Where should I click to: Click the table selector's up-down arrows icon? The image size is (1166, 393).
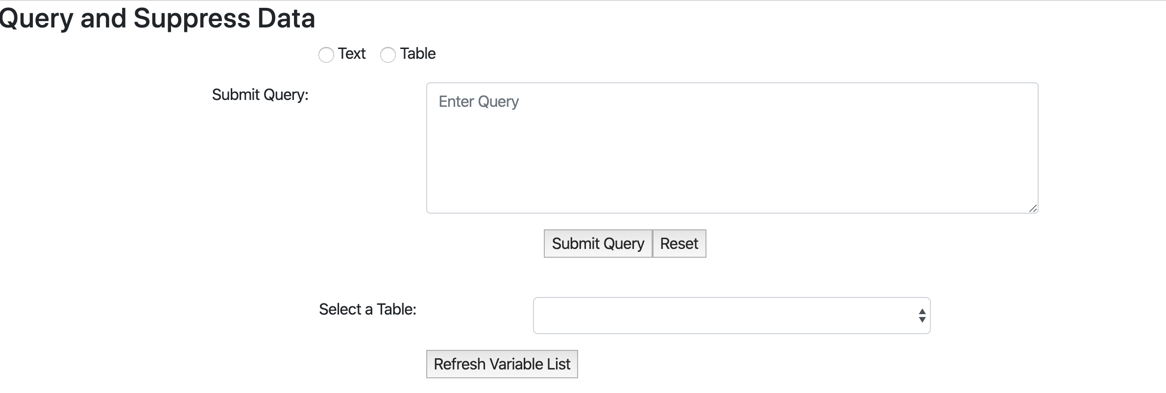pos(922,316)
